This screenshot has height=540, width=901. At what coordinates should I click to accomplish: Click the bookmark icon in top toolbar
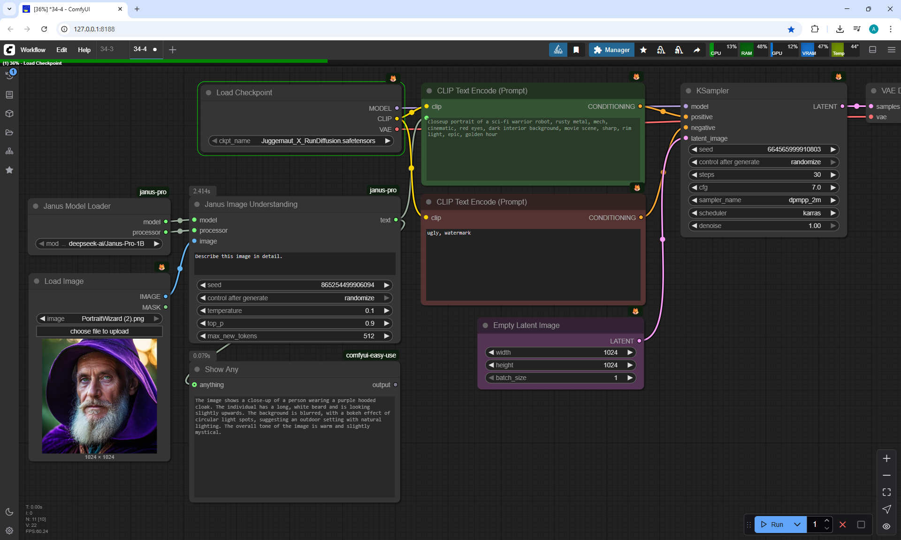(576, 50)
